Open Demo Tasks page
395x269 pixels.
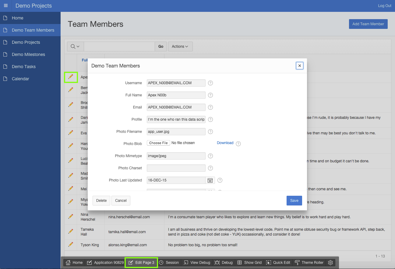pyautogui.click(x=30, y=67)
